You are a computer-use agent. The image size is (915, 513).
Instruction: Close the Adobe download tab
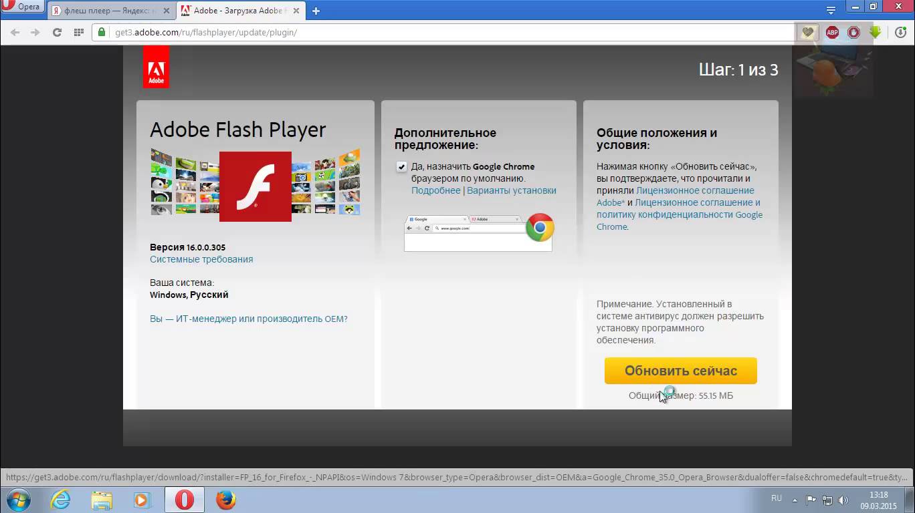[x=296, y=11]
